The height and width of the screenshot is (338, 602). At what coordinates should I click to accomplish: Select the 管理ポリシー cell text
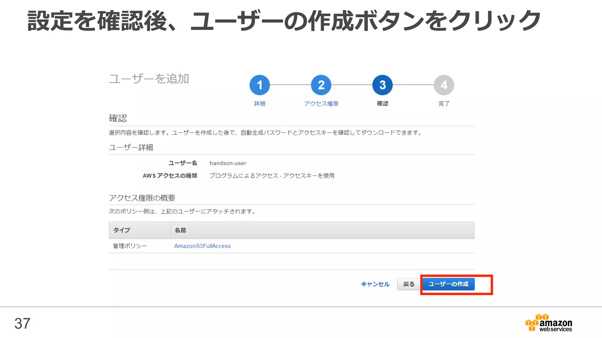130,246
